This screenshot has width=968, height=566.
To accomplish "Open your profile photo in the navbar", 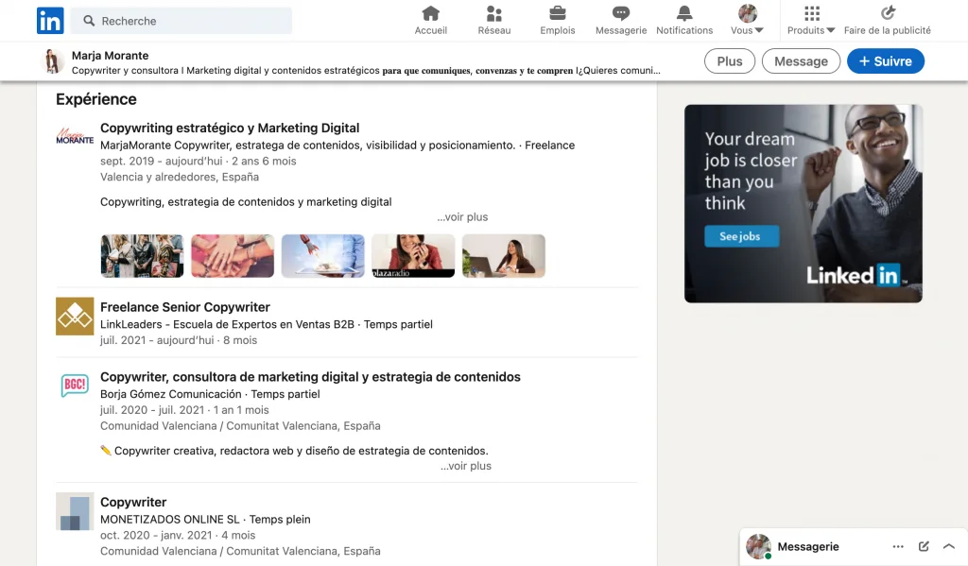I will point(746,13).
